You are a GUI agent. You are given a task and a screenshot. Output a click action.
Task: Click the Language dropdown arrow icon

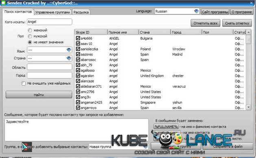(196, 11)
